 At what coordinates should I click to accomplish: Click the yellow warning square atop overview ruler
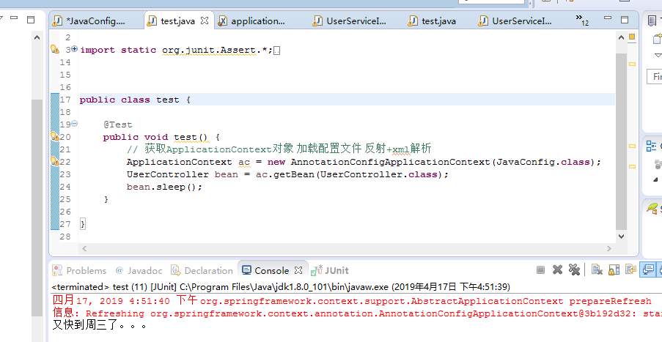point(632,37)
